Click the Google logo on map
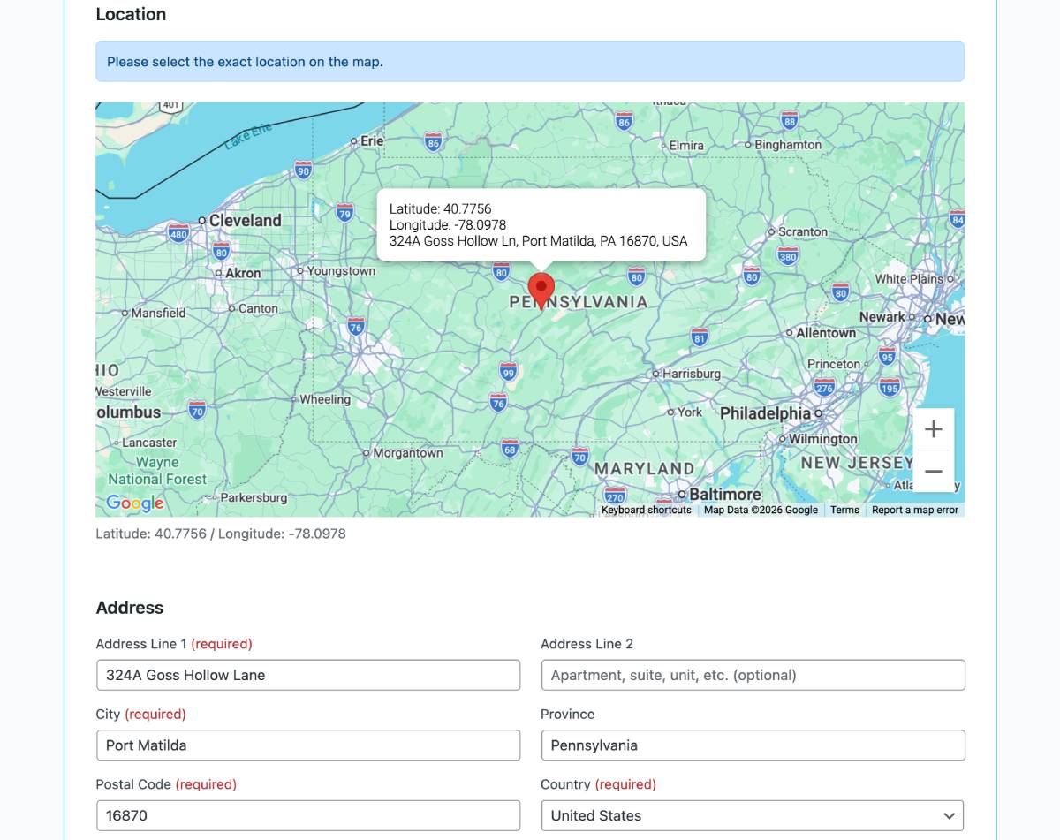This screenshot has height=840, width=1060. tap(135, 503)
